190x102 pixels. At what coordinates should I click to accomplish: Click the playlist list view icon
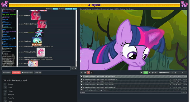[x=85, y=73]
